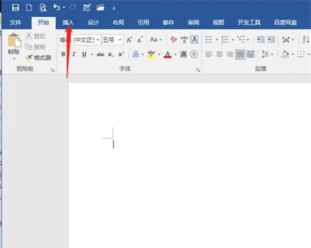Open line and paragraph spacing icon
The image size is (311, 248).
click(x=265, y=54)
